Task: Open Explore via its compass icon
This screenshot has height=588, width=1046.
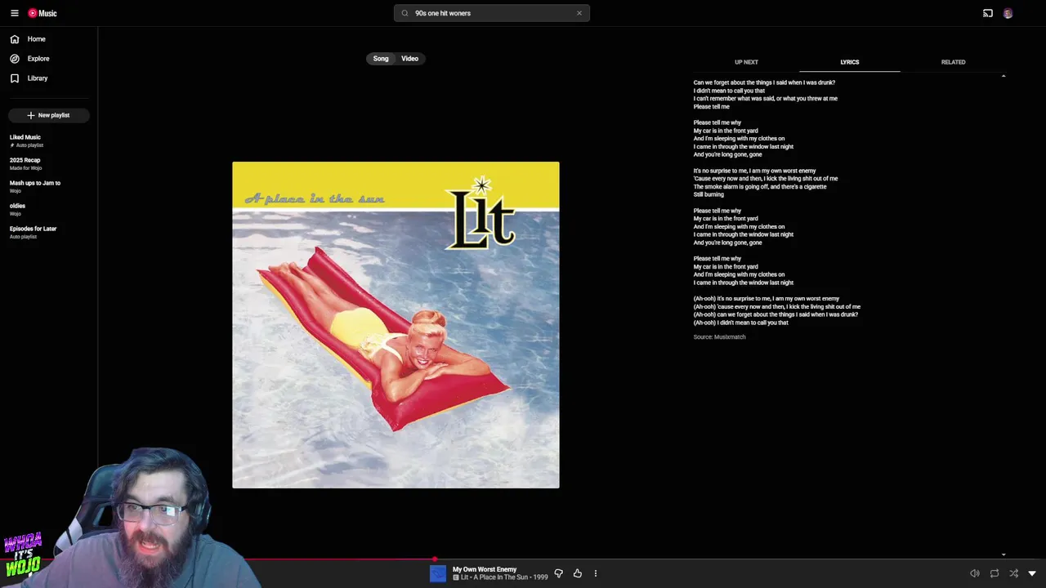Action: click(x=15, y=59)
